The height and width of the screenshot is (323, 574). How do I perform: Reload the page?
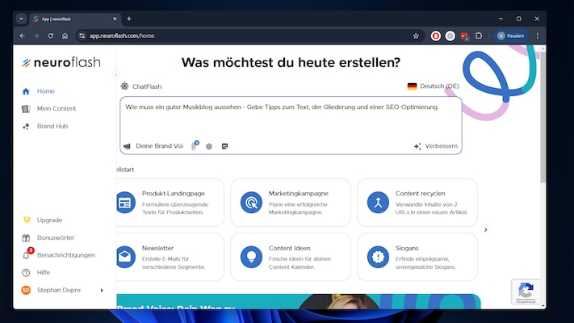pos(51,36)
